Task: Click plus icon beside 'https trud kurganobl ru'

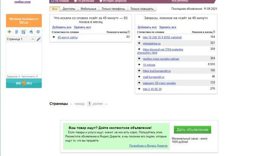Action: [x=139, y=71]
